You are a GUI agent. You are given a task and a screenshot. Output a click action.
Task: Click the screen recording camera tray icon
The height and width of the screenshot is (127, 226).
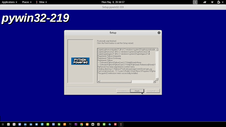205,2
